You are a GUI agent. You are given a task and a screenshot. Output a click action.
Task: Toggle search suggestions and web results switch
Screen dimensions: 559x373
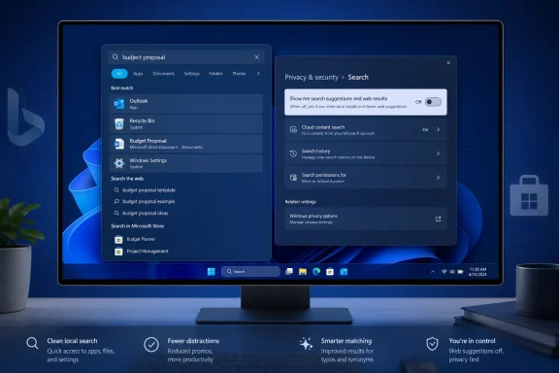(433, 102)
